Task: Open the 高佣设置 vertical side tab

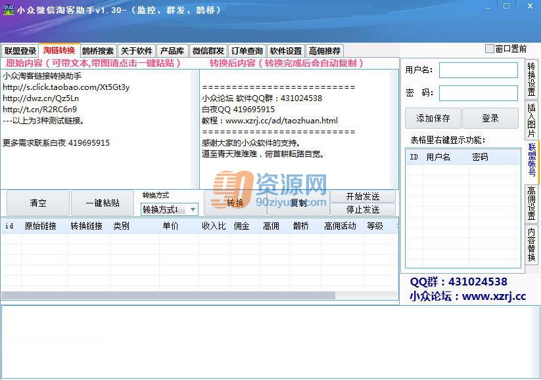Action: 531,203
